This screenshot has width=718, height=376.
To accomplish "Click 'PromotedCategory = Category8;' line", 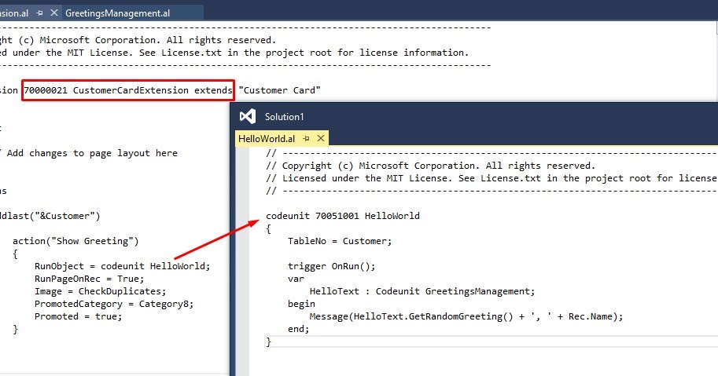I will (114, 304).
